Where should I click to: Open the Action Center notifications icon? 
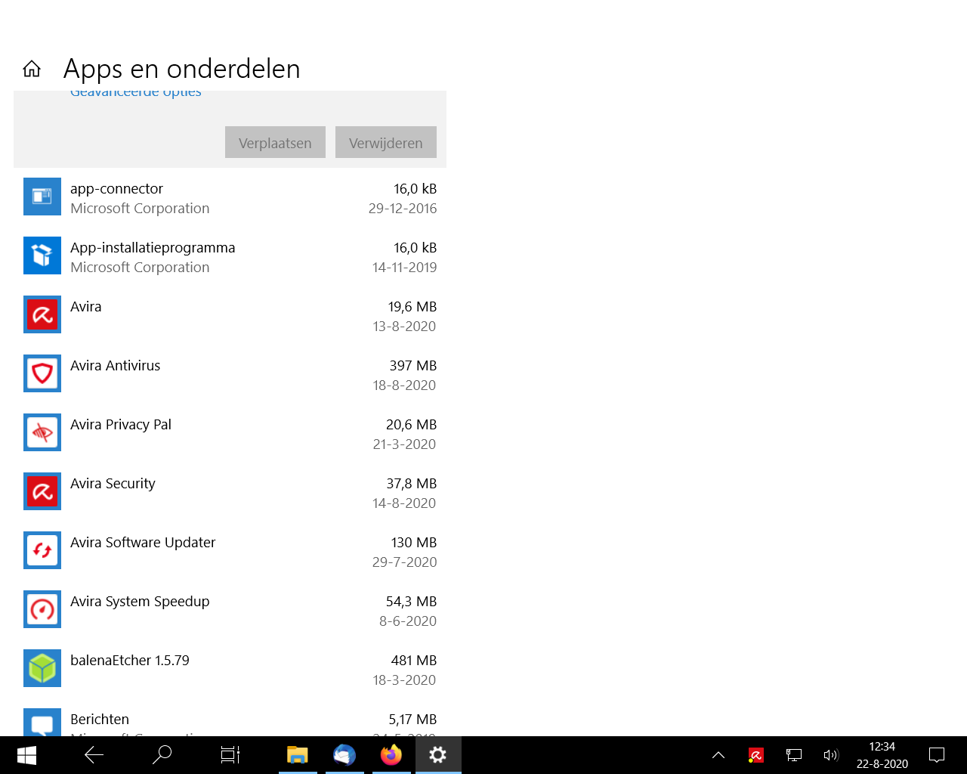click(937, 755)
